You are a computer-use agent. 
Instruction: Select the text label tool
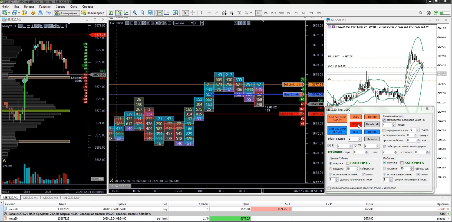click(239, 13)
